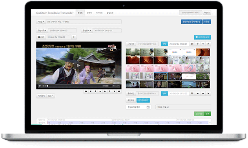Click the small blue button beside logout's column
This screenshot has width=248, height=148.
click(x=206, y=22)
